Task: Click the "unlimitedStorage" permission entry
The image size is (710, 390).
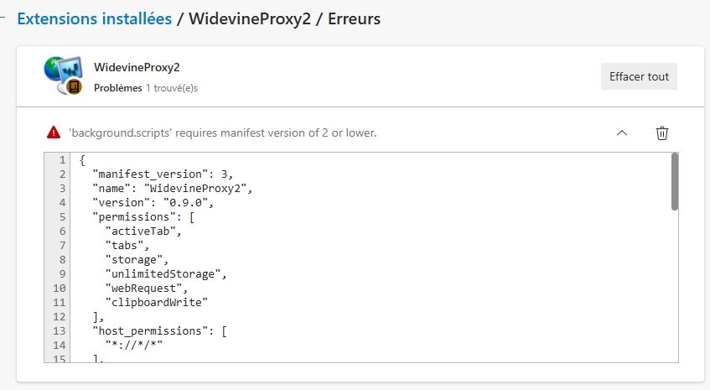Action: pos(166,273)
